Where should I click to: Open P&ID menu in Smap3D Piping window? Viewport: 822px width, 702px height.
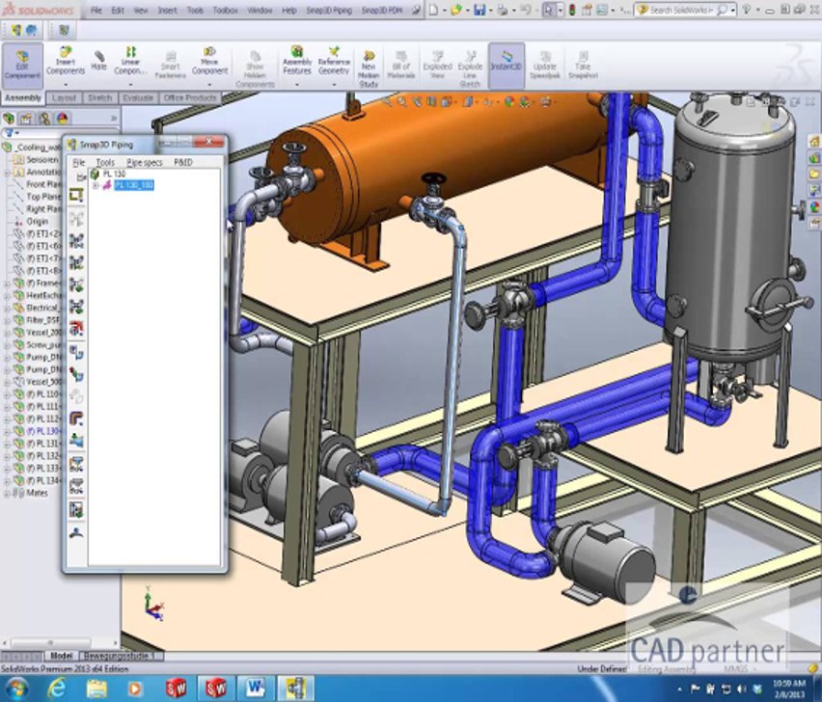click(x=183, y=162)
